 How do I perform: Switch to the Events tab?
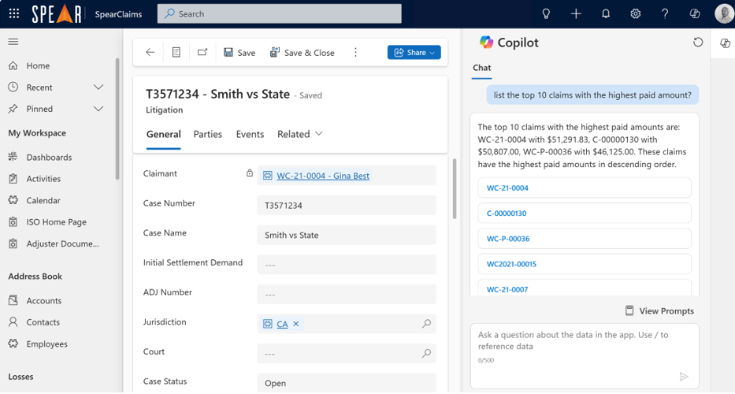250,135
